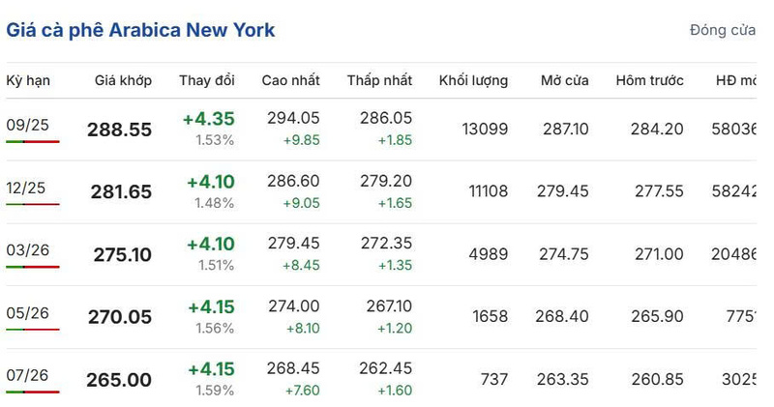This screenshot has height=407, width=774.
Task: Sort by the Thay đổi column
Action: (206, 80)
